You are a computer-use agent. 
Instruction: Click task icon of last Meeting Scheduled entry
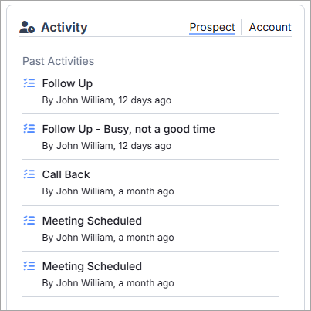tap(29, 266)
